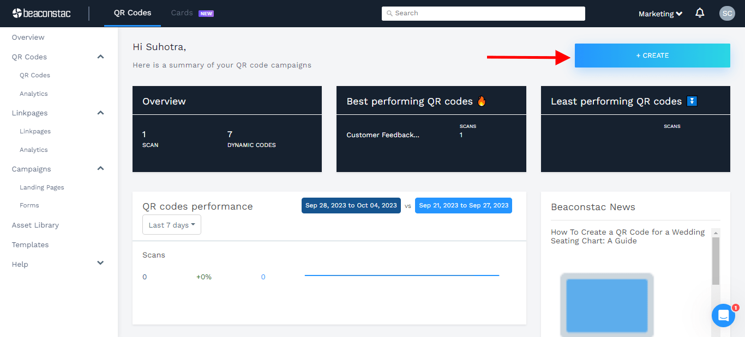Click the search magnifier icon
The width and height of the screenshot is (745, 337).
(x=389, y=14)
